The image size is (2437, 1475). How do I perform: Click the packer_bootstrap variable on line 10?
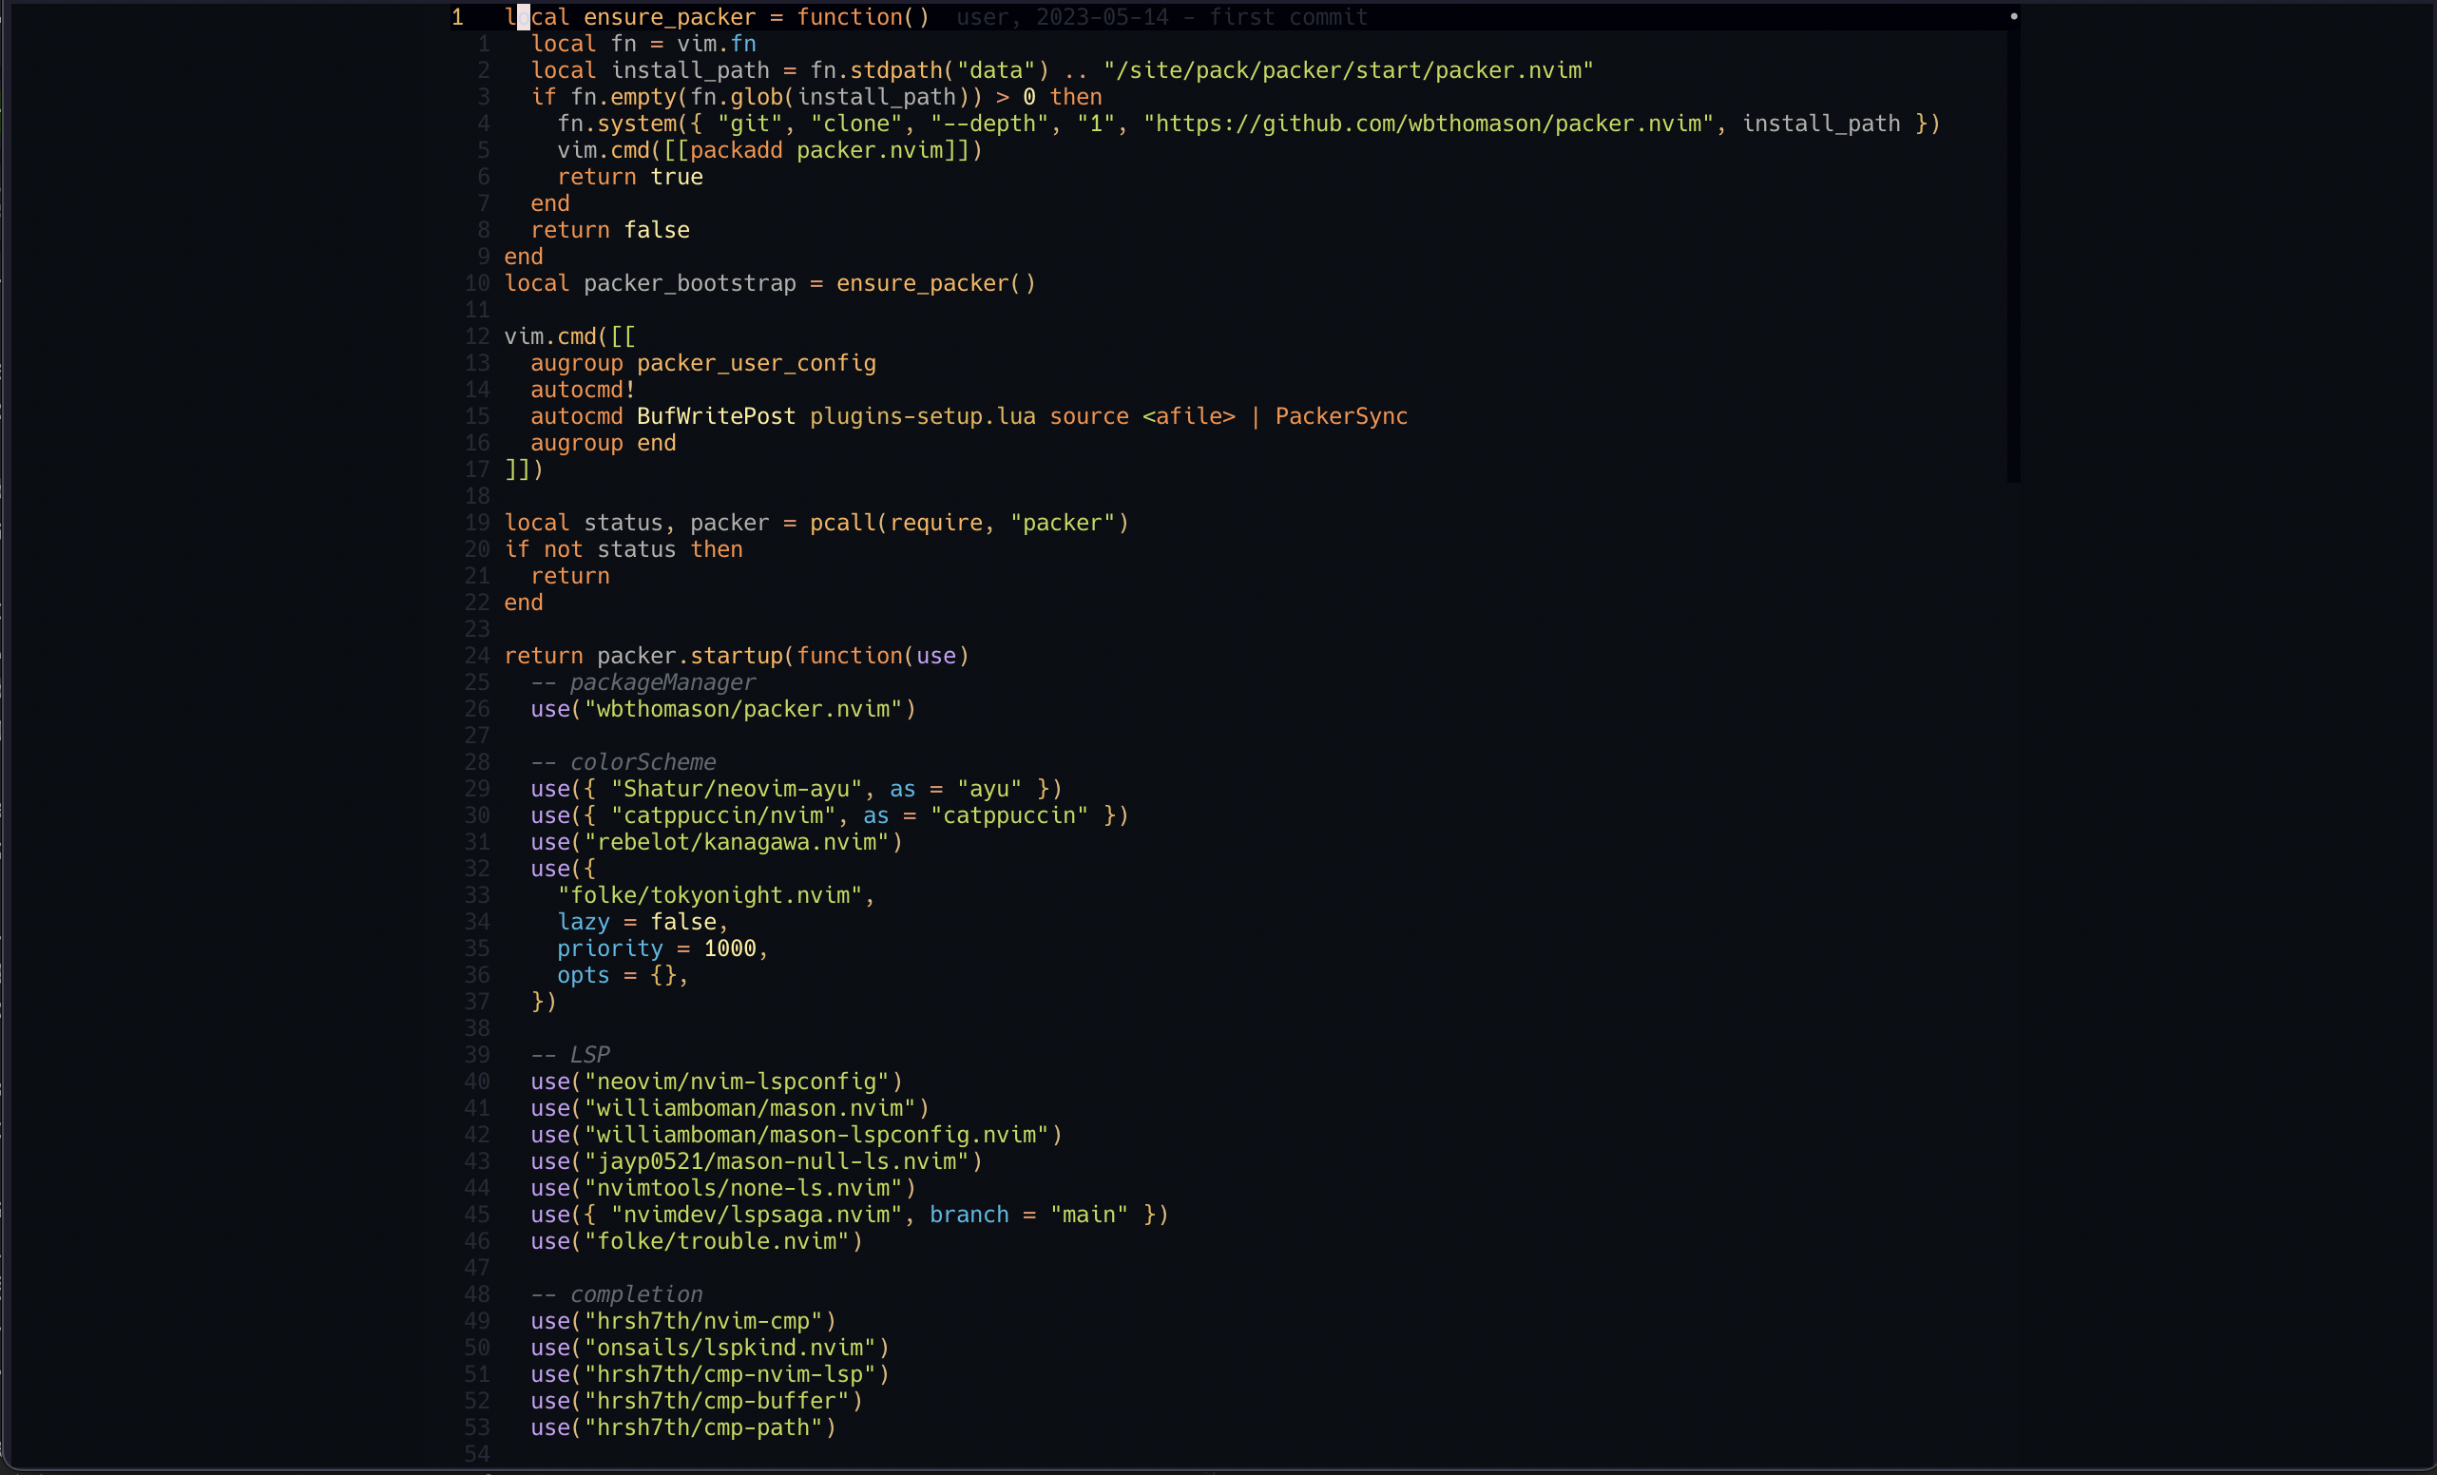coord(687,283)
